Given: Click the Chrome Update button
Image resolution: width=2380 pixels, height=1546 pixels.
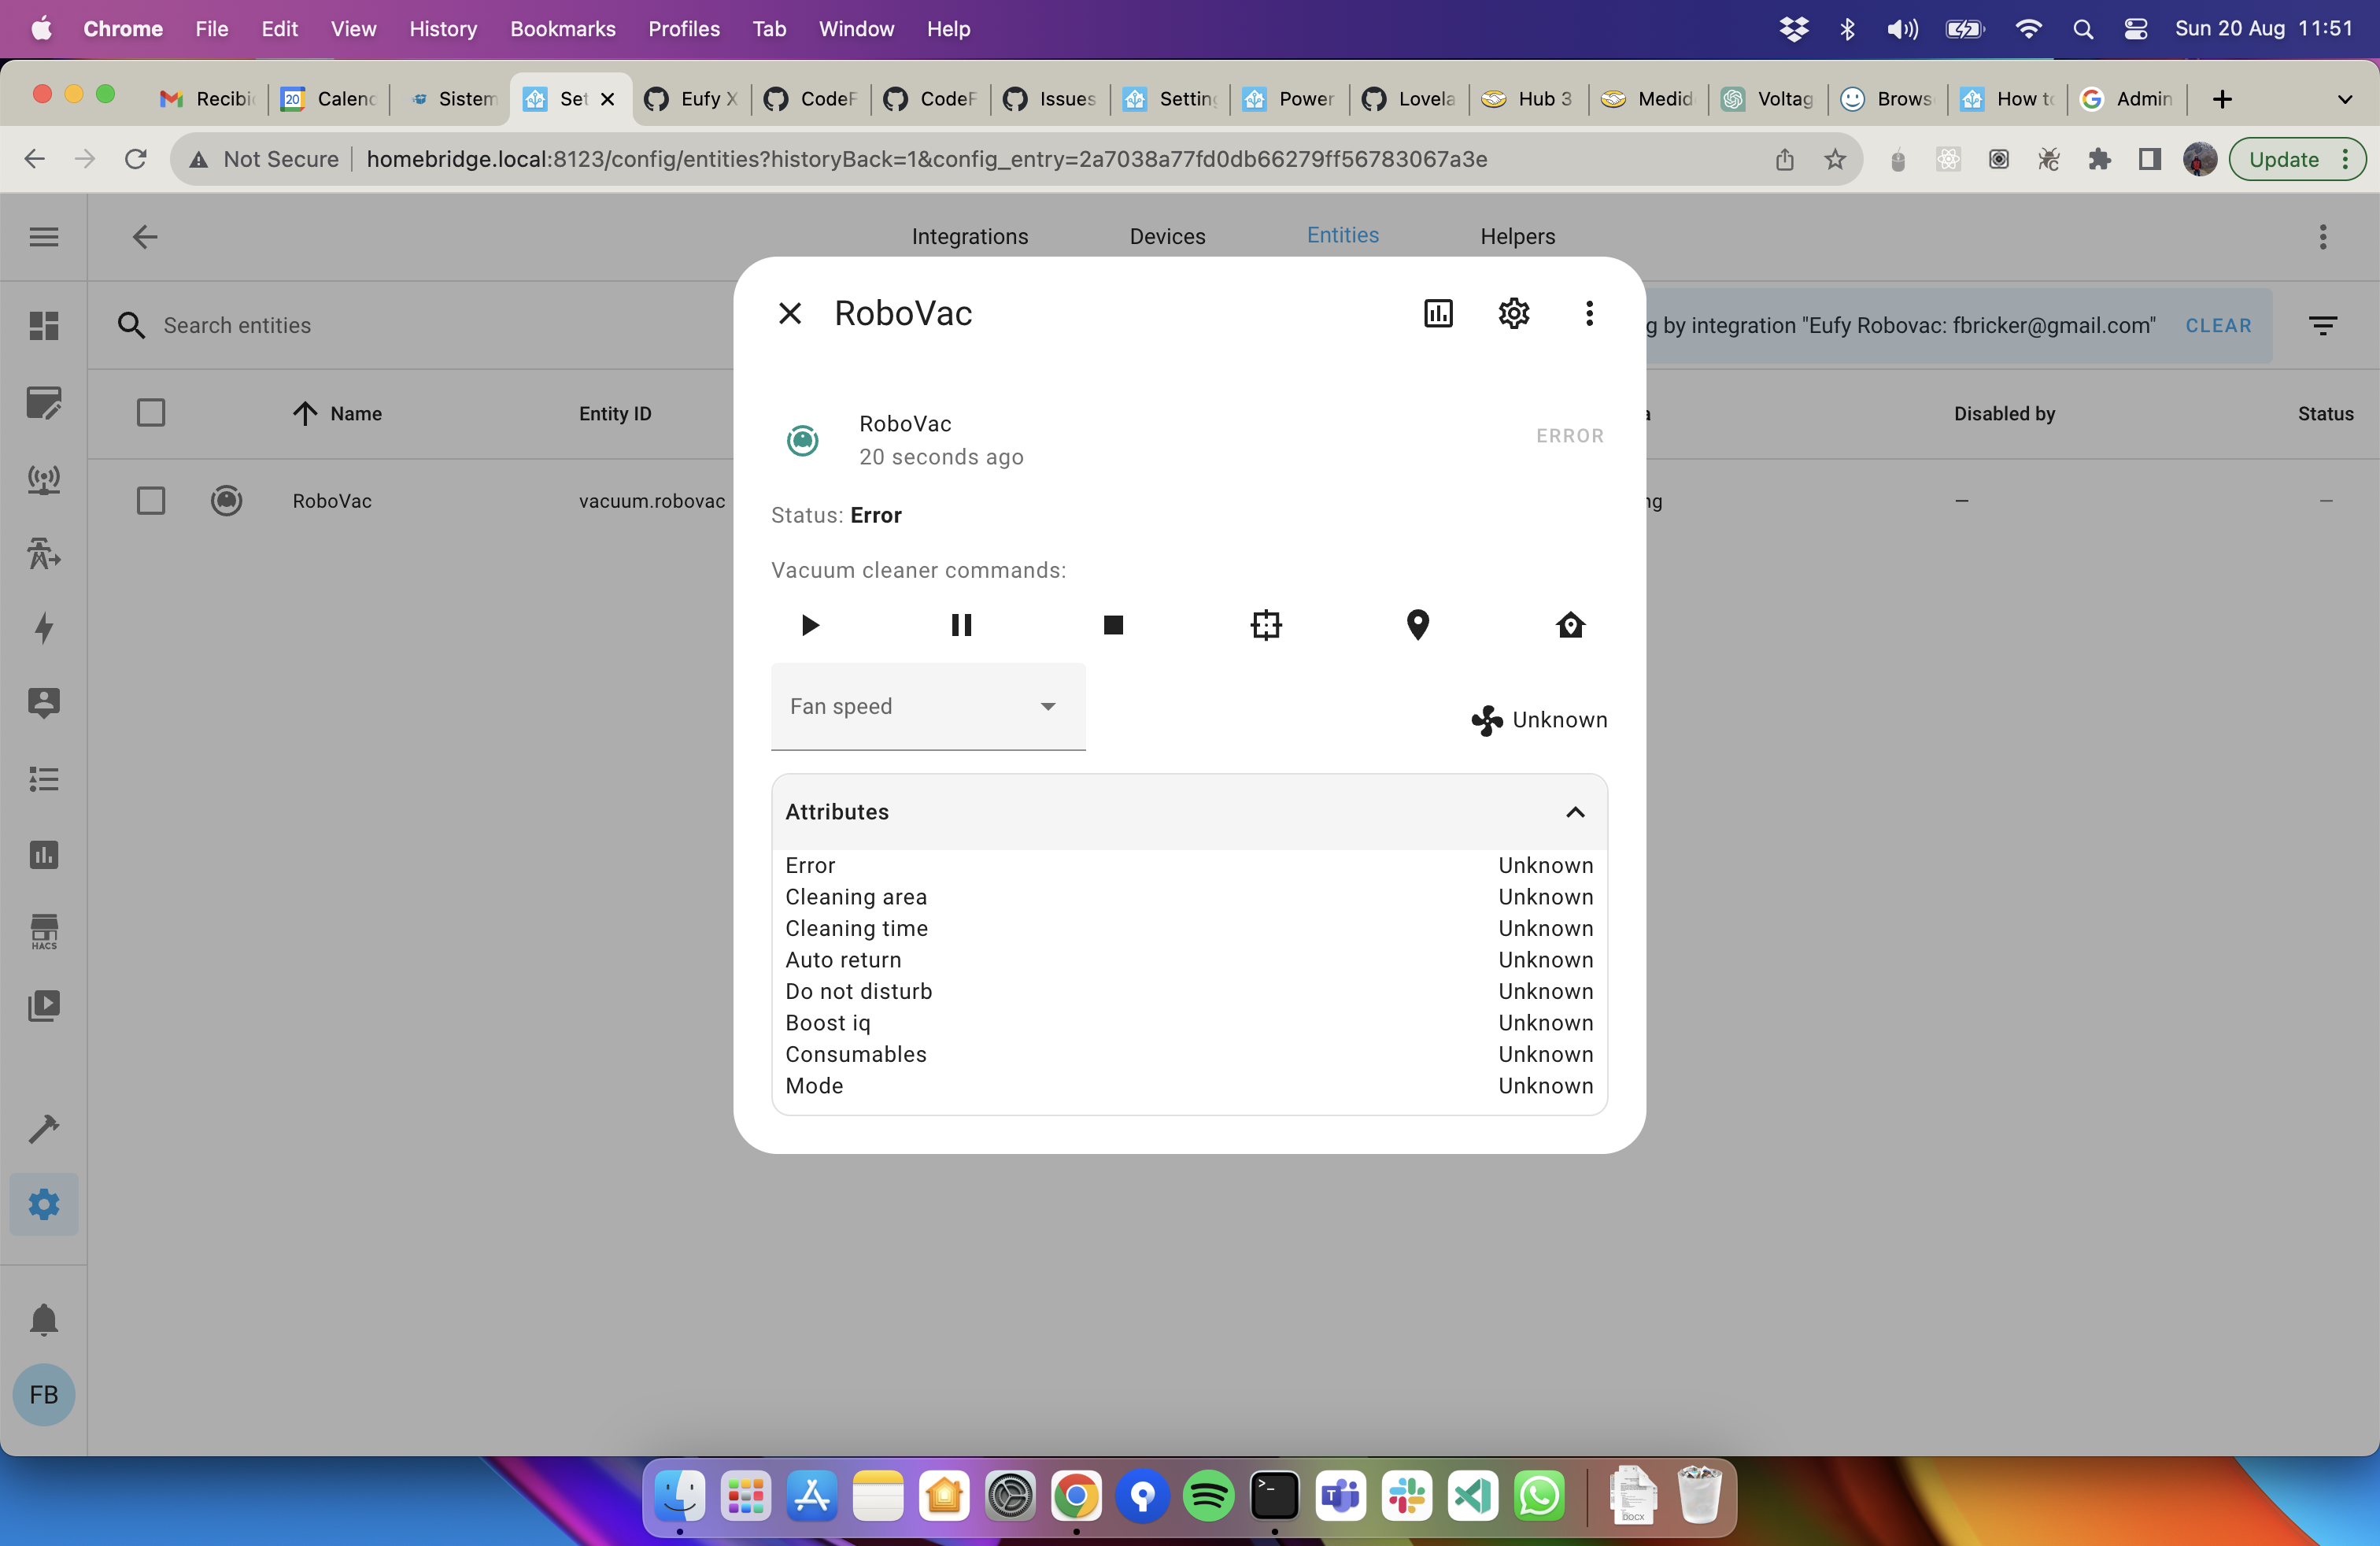Looking at the screenshot, I should [2285, 159].
